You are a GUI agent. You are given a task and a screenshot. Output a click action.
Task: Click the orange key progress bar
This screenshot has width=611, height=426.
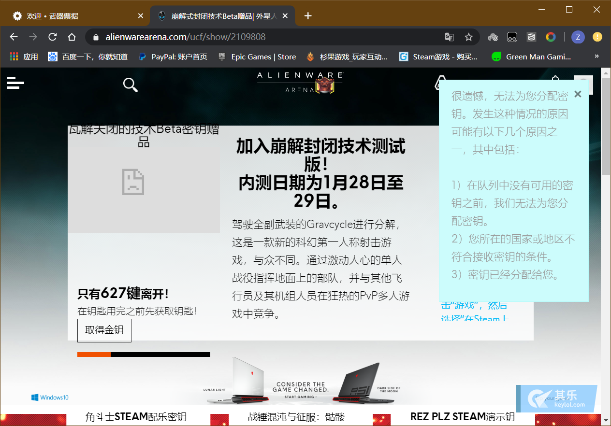(x=94, y=354)
